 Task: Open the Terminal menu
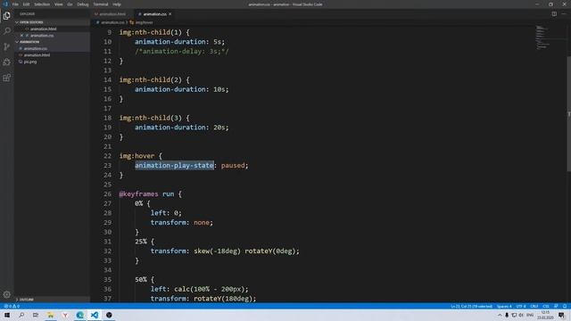coord(101,4)
